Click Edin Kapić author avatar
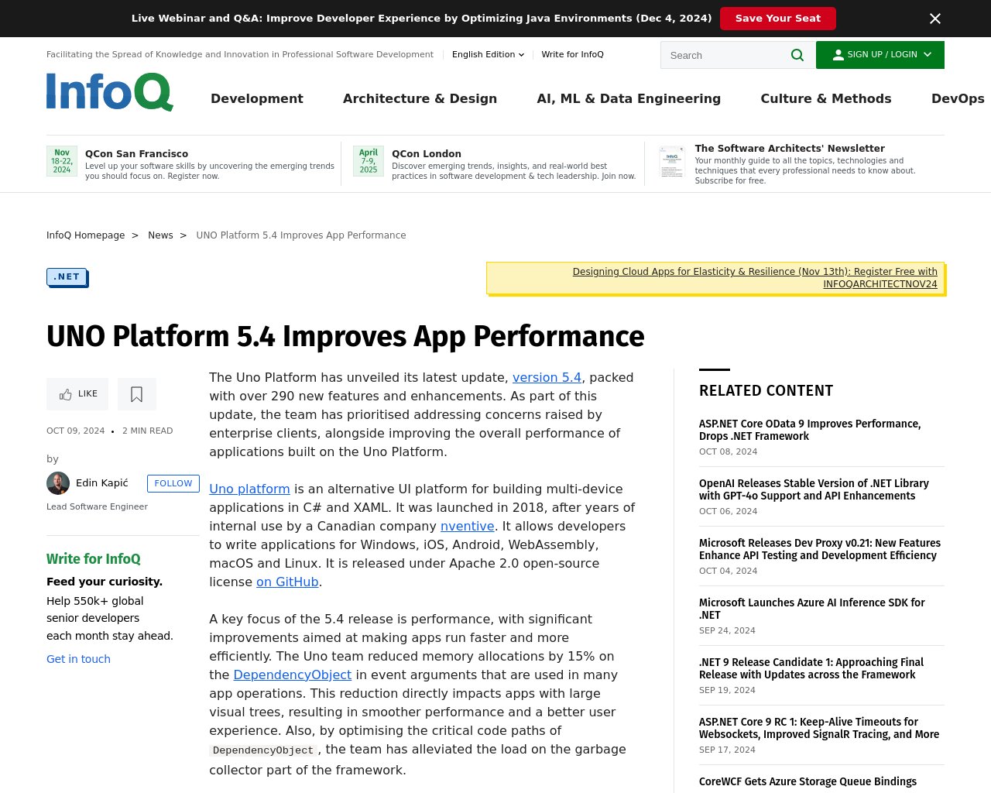Image resolution: width=991 pixels, height=793 pixels. [x=58, y=482]
